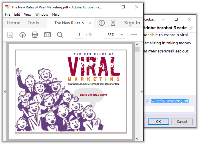
Task: Click the 'Adobe Acrobat Reade' dialog heading
Action: tap(165, 28)
